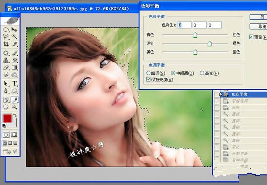This screenshot has height=185, width=267.
Task: Select the 中间调(D) tone option
Action: point(183,73)
